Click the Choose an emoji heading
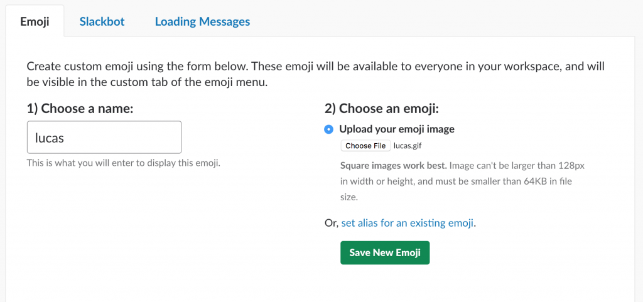This screenshot has height=302, width=643. click(x=382, y=109)
